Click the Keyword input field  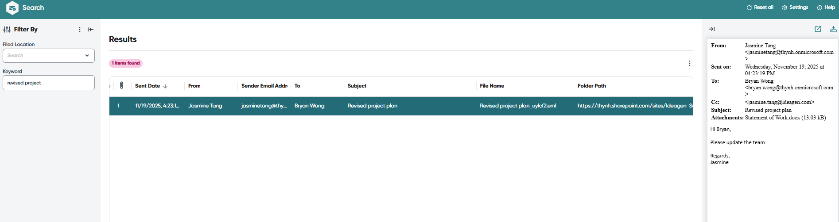pyautogui.click(x=49, y=83)
